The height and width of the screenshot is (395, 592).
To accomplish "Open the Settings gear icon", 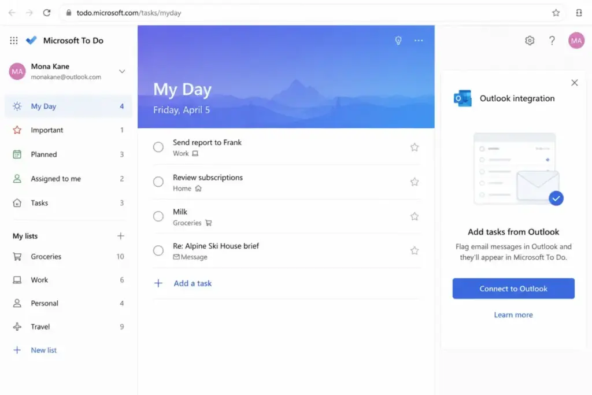I will point(530,40).
